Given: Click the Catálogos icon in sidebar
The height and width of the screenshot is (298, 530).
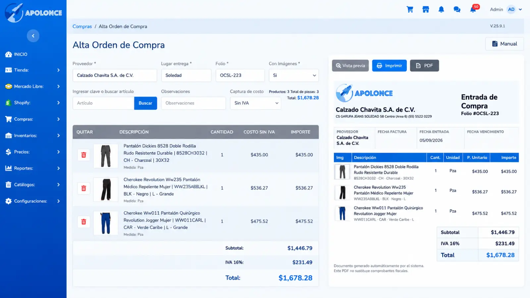Looking at the screenshot, I should [9, 185].
